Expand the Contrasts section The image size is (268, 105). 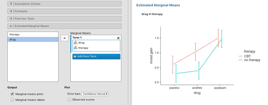64,11
